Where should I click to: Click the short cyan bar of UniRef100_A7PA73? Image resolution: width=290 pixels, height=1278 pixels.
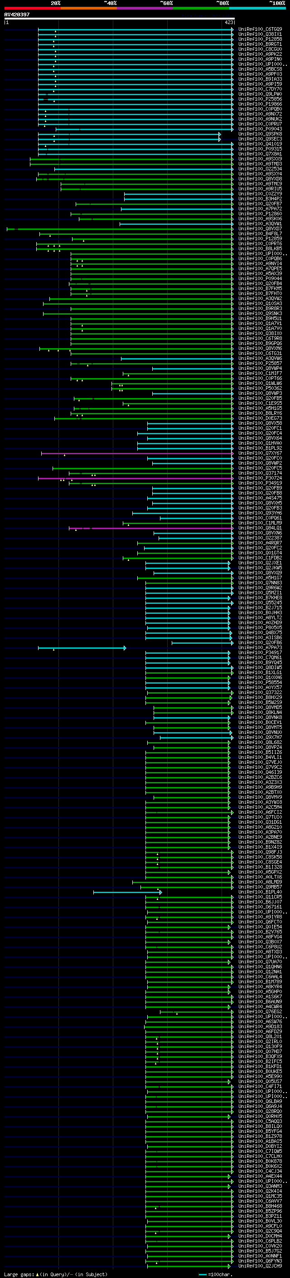pyautogui.click(x=82, y=648)
